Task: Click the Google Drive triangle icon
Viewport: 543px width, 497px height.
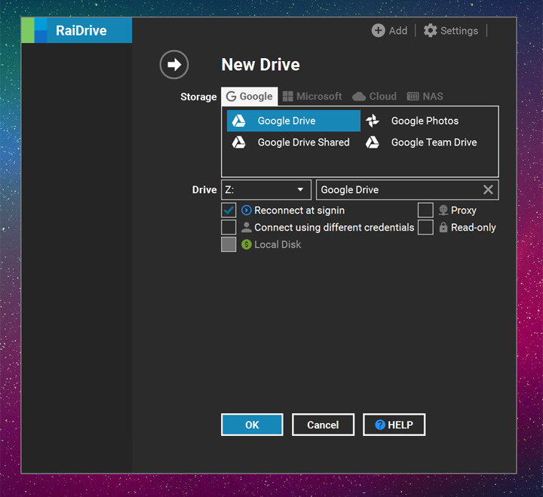Action: pos(238,121)
